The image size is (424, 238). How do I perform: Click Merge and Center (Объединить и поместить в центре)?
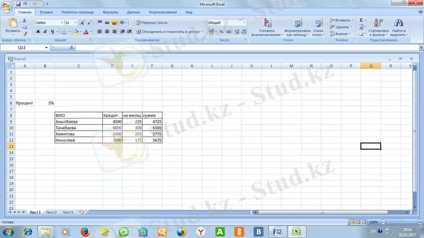167,32
